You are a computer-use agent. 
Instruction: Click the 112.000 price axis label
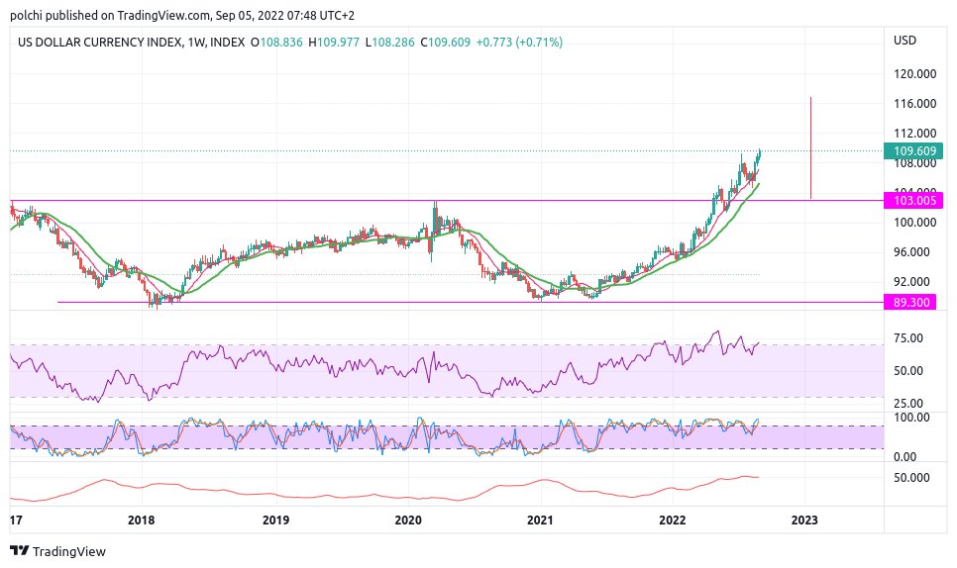[x=914, y=134]
